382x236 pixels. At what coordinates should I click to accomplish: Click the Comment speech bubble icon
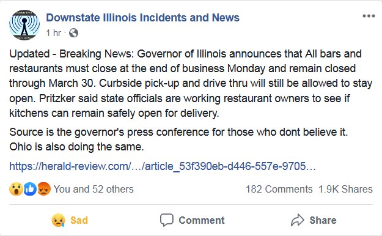click(167, 220)
